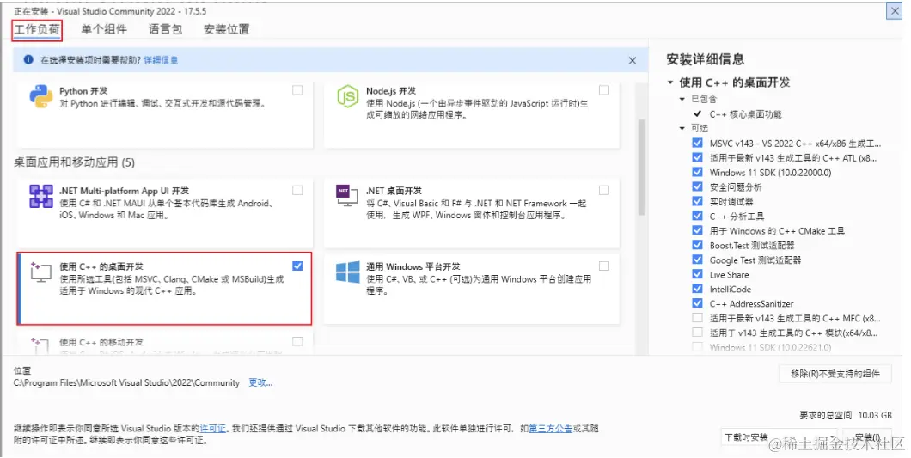The image size is (911, 458).
Task: Check the C++ 模块 v143 option
Action: (x=697, y=333)
